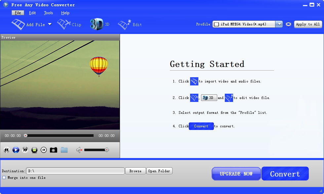The width and height of the screenshot is (324, 194).
Task: Adjust the volume slider
Action: pos(96,150)
